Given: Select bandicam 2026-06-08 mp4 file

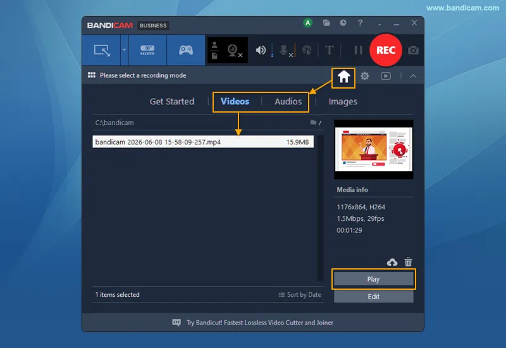Looking at the screenshot, I should [203, 142].
